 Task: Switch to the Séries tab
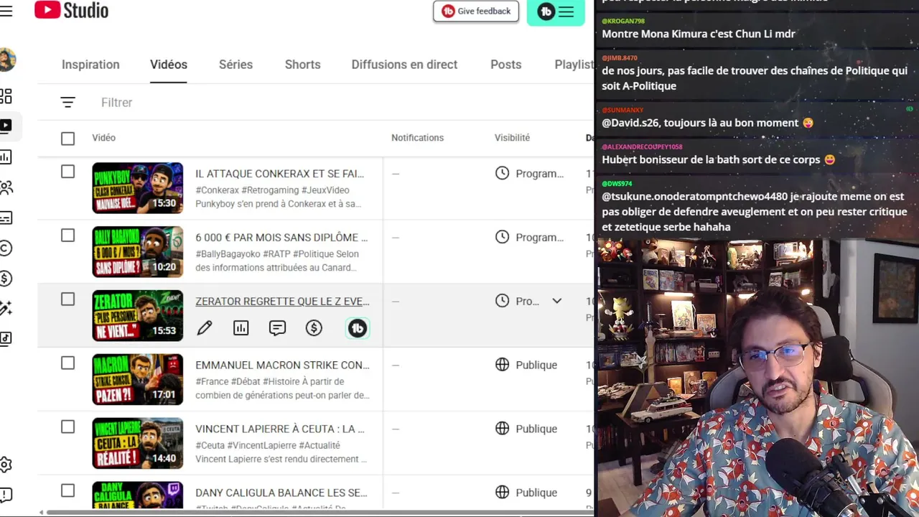(x=235, y=65)
